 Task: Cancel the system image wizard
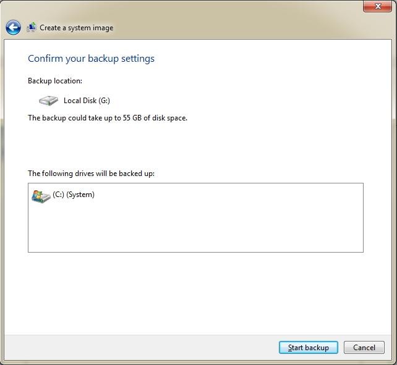364,348
